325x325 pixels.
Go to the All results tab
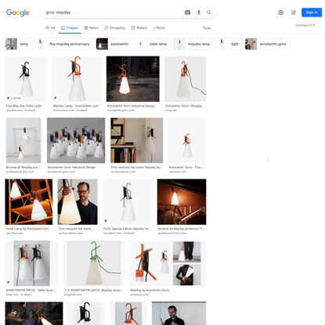click(x=50, y=27)
